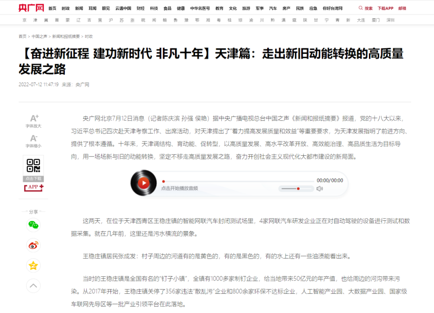Open the 科技 channel in the navigation bar
This screenshot has width=434, height=313.
(x=153, y=7)
